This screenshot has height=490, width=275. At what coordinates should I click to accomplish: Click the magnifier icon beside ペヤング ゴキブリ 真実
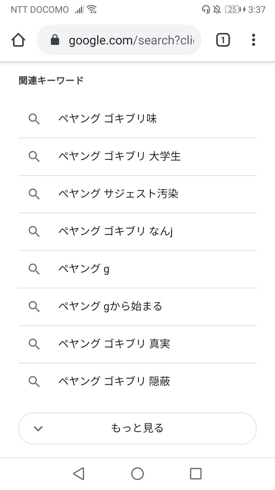(34, 344)
